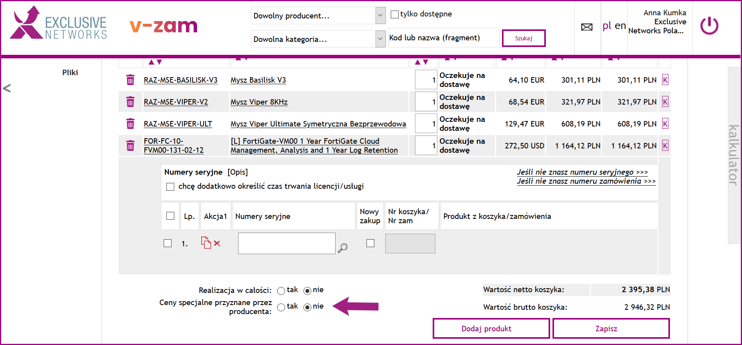Search serial number with magnifier icon
The width and height of the screenshot is (742, 345).
click(343, 248)
